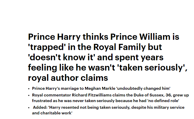Click bullet marker before 'Royal commentator'
This screenshot has width=194, height=119.
click(x=29, y=95)
